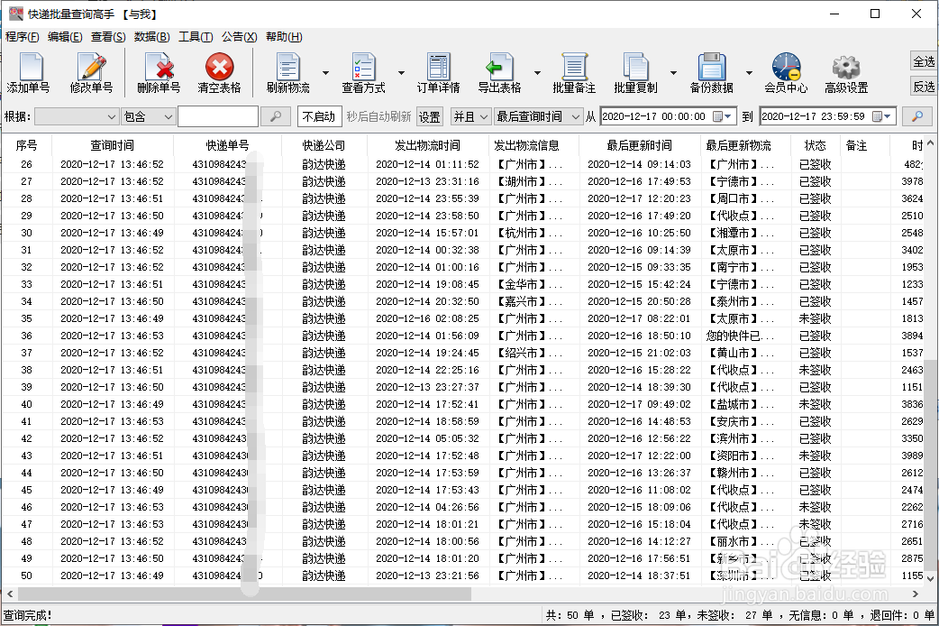Open calendar picker for the end date

point(881,116)
